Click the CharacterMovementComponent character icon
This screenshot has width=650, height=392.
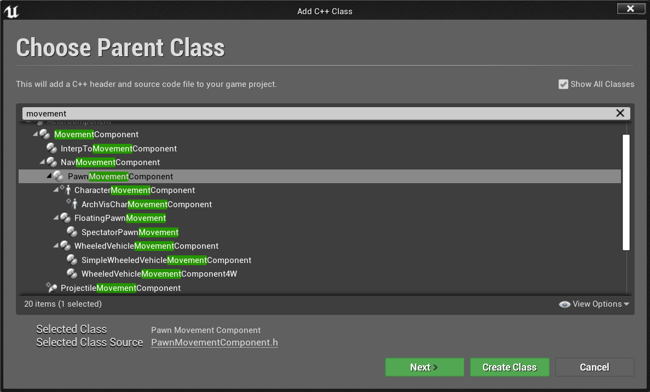(x=66, y=190)
